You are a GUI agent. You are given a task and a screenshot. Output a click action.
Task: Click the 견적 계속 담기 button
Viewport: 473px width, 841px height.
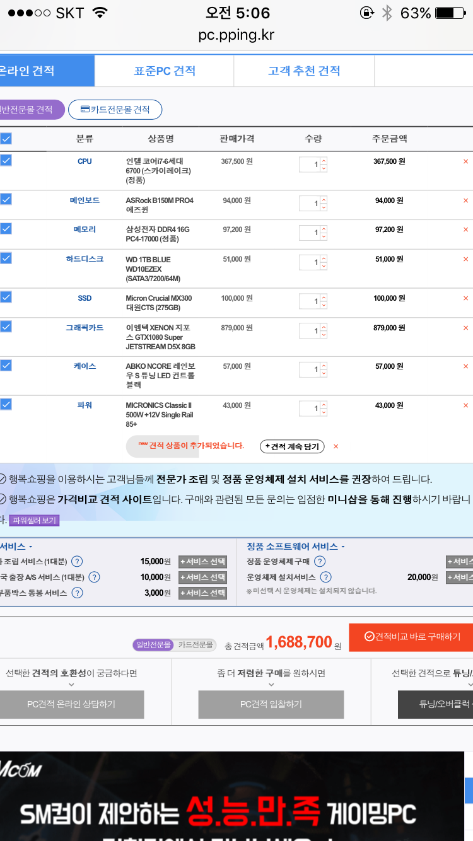pos(292,447)
